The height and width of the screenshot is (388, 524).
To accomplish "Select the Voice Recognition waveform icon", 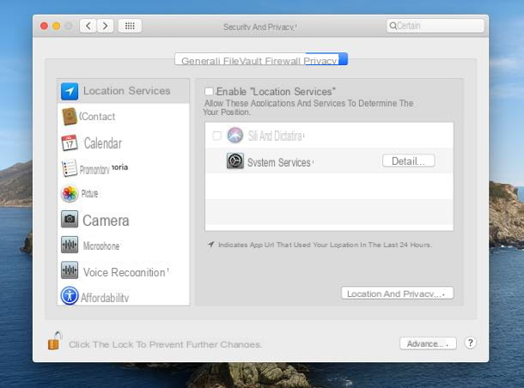I will [x=70, y=270].
